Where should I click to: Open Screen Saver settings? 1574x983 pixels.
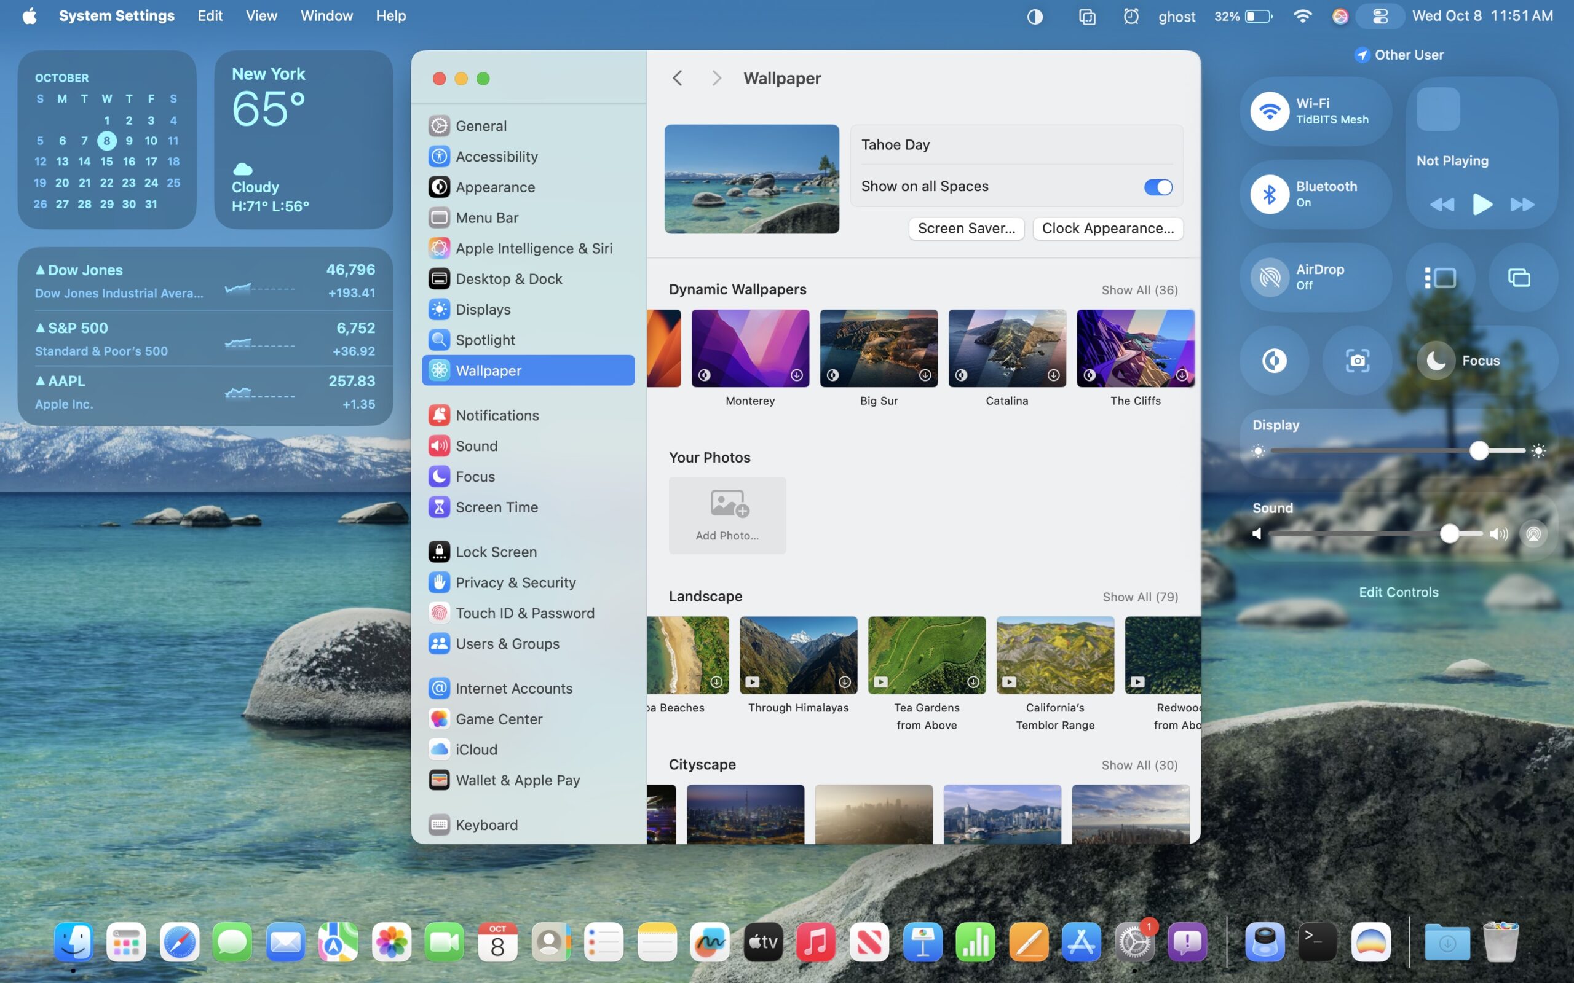[966, 228]
